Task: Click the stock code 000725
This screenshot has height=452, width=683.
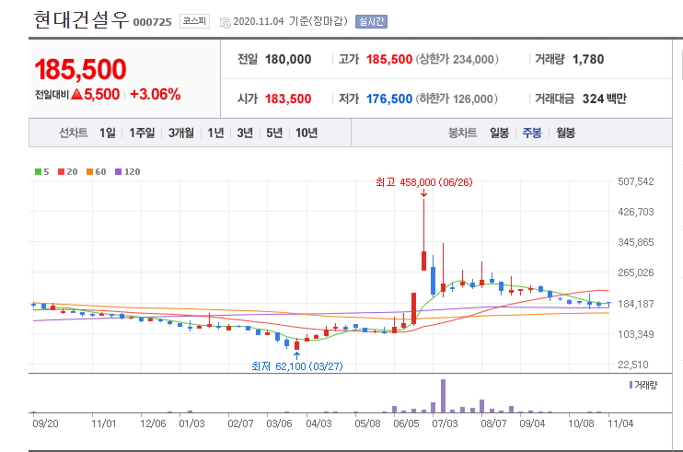Action: (x=153, y=22)
